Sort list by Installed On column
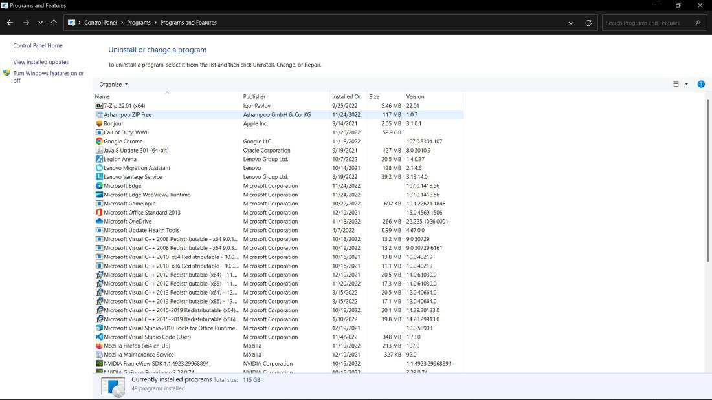Image resolution: width=712 pixels, height=400 pixels. [x=348, y=96]
